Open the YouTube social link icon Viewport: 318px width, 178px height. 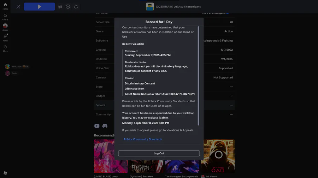(x=97, y=126)
